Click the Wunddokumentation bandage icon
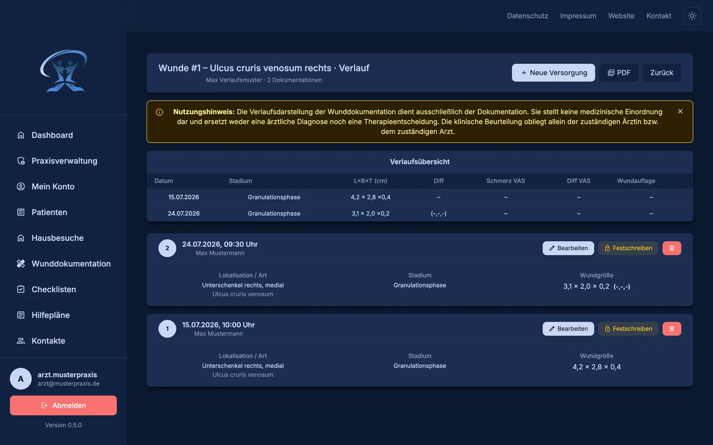The image size is (713, 445). click(20, 263)
